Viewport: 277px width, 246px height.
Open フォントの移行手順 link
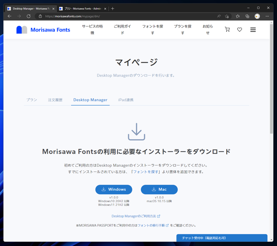coord(153,225)
